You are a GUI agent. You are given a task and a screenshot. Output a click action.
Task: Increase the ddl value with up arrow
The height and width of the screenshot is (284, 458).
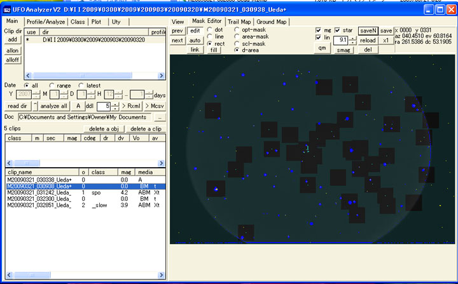pos(116,103)
